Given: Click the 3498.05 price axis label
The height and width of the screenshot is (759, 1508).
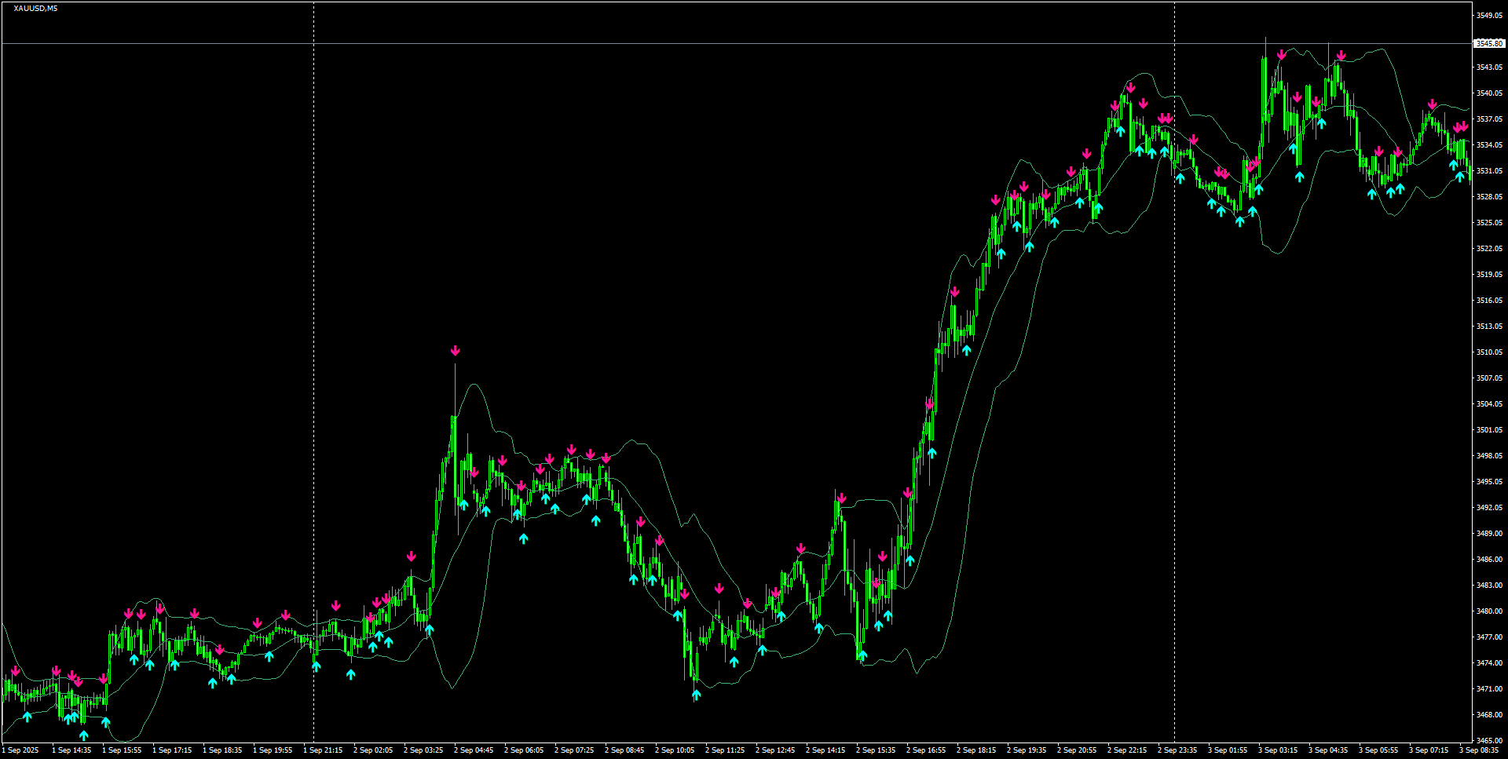Looking at the screenshot, I should point(1489,456).
